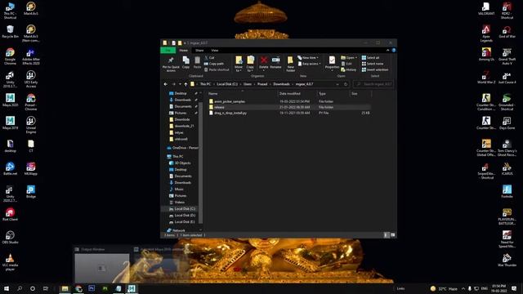Rename the selected release folder
523x294 pixels.
coord(275,63)
